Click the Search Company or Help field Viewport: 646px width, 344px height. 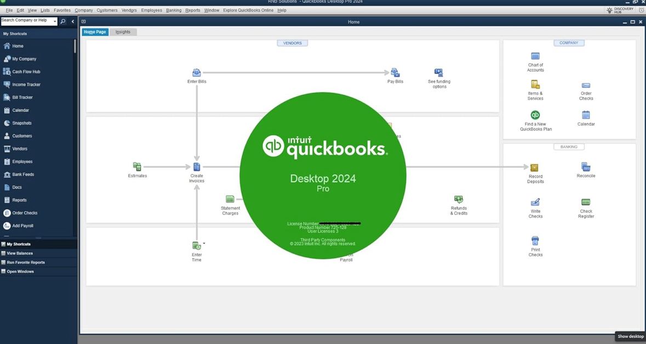click(25, 21)
